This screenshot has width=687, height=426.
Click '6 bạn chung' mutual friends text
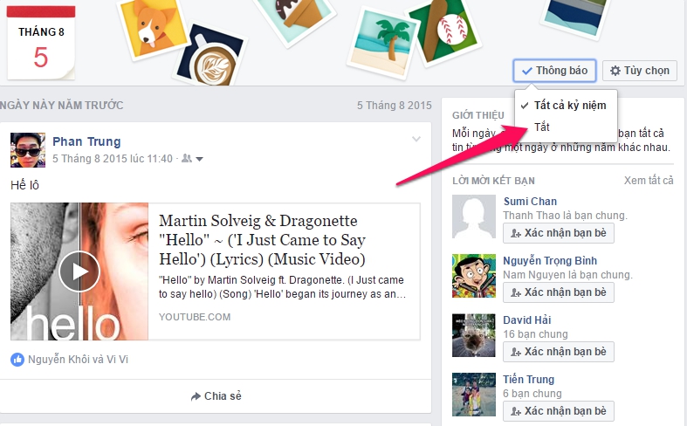click(532, 394)
